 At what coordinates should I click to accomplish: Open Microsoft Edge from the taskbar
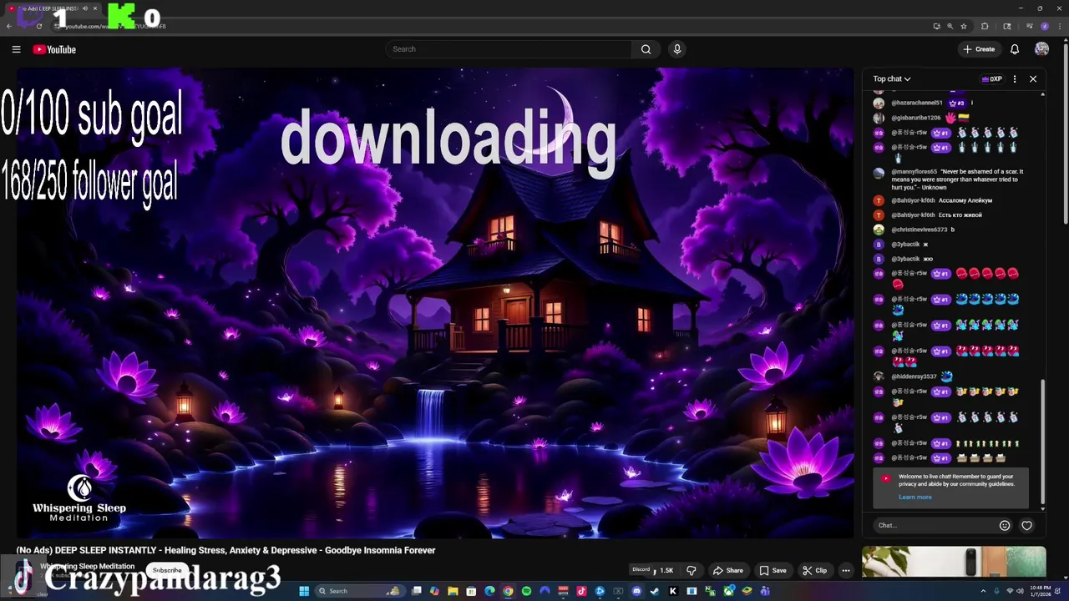[489, 591]
